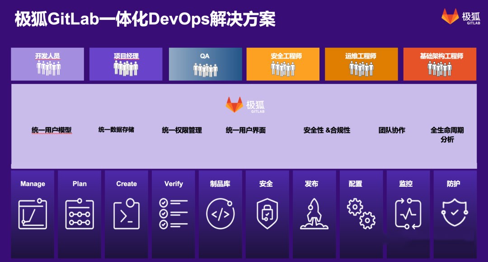Click the Create terminal icon
The width and height of the screenshot is (488, 262).
[127, 214]
